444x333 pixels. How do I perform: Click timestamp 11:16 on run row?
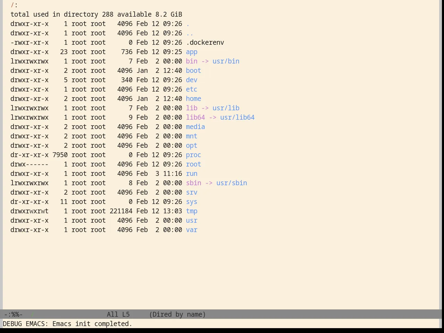[x=172, y=174]
